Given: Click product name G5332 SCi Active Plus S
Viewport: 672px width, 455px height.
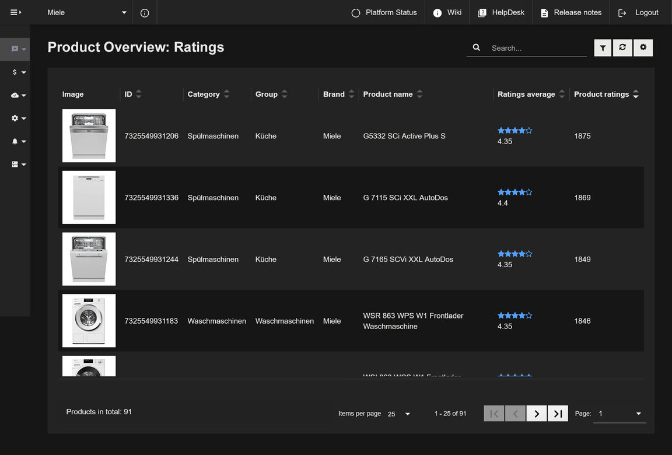Looking at the screenshot, I should coord(404,136).
